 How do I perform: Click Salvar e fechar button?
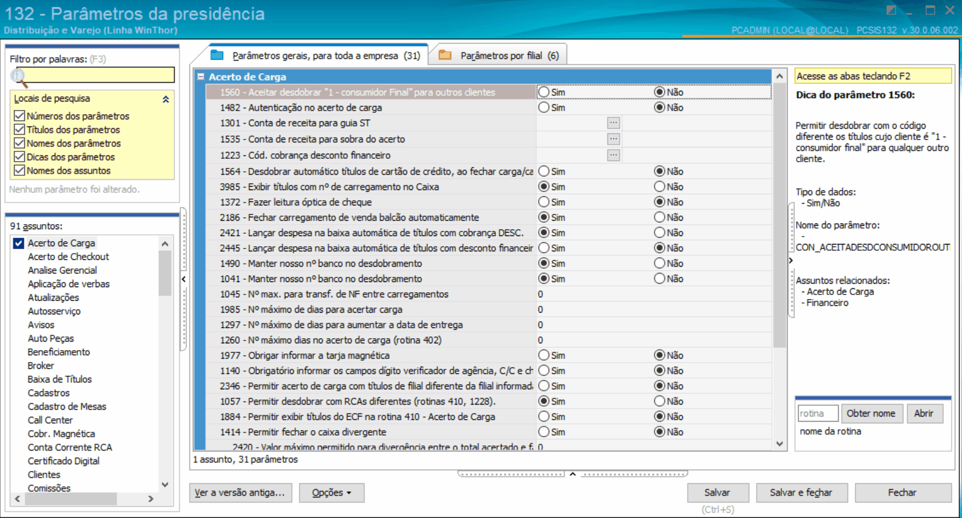[x=801, y=492]
